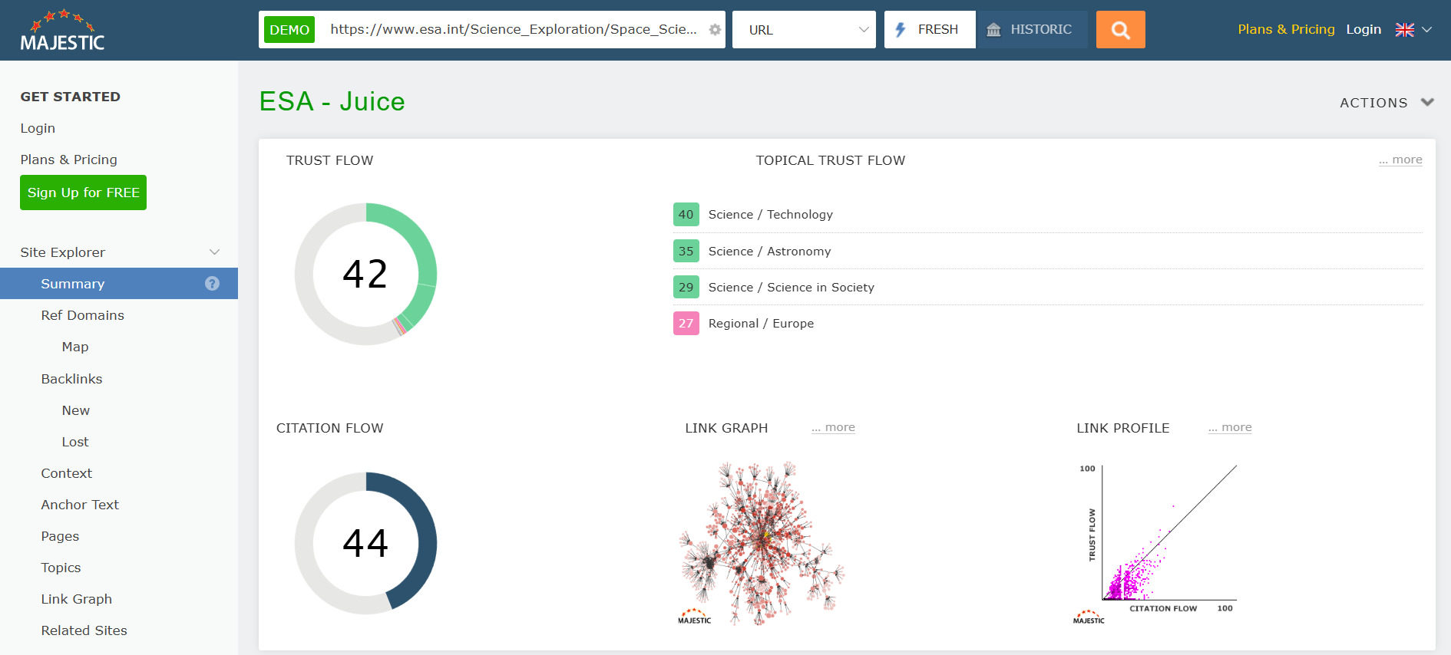Click the green 35 topic score badge
This screenshot has width=1451, height=655.
click(686, 251)
